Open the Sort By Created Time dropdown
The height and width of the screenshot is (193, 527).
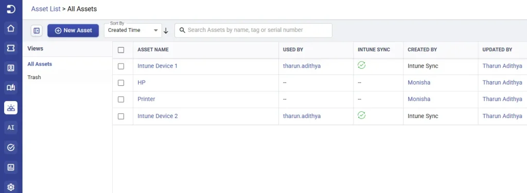point(133,30)
